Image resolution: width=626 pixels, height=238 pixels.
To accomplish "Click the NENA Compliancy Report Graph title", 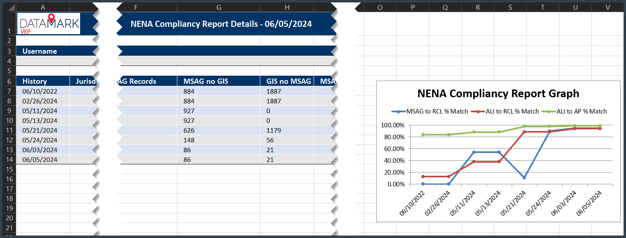I will pos(498,94).
